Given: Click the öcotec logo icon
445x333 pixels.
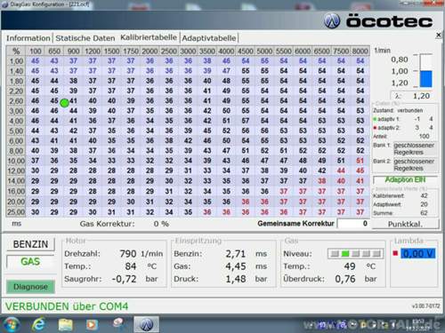Looking at the screenshot, I should (x=332, y=21).
